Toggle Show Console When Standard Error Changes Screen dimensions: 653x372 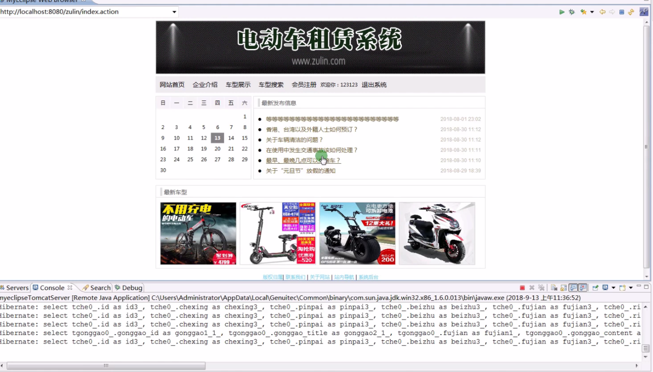pos(583,288)
